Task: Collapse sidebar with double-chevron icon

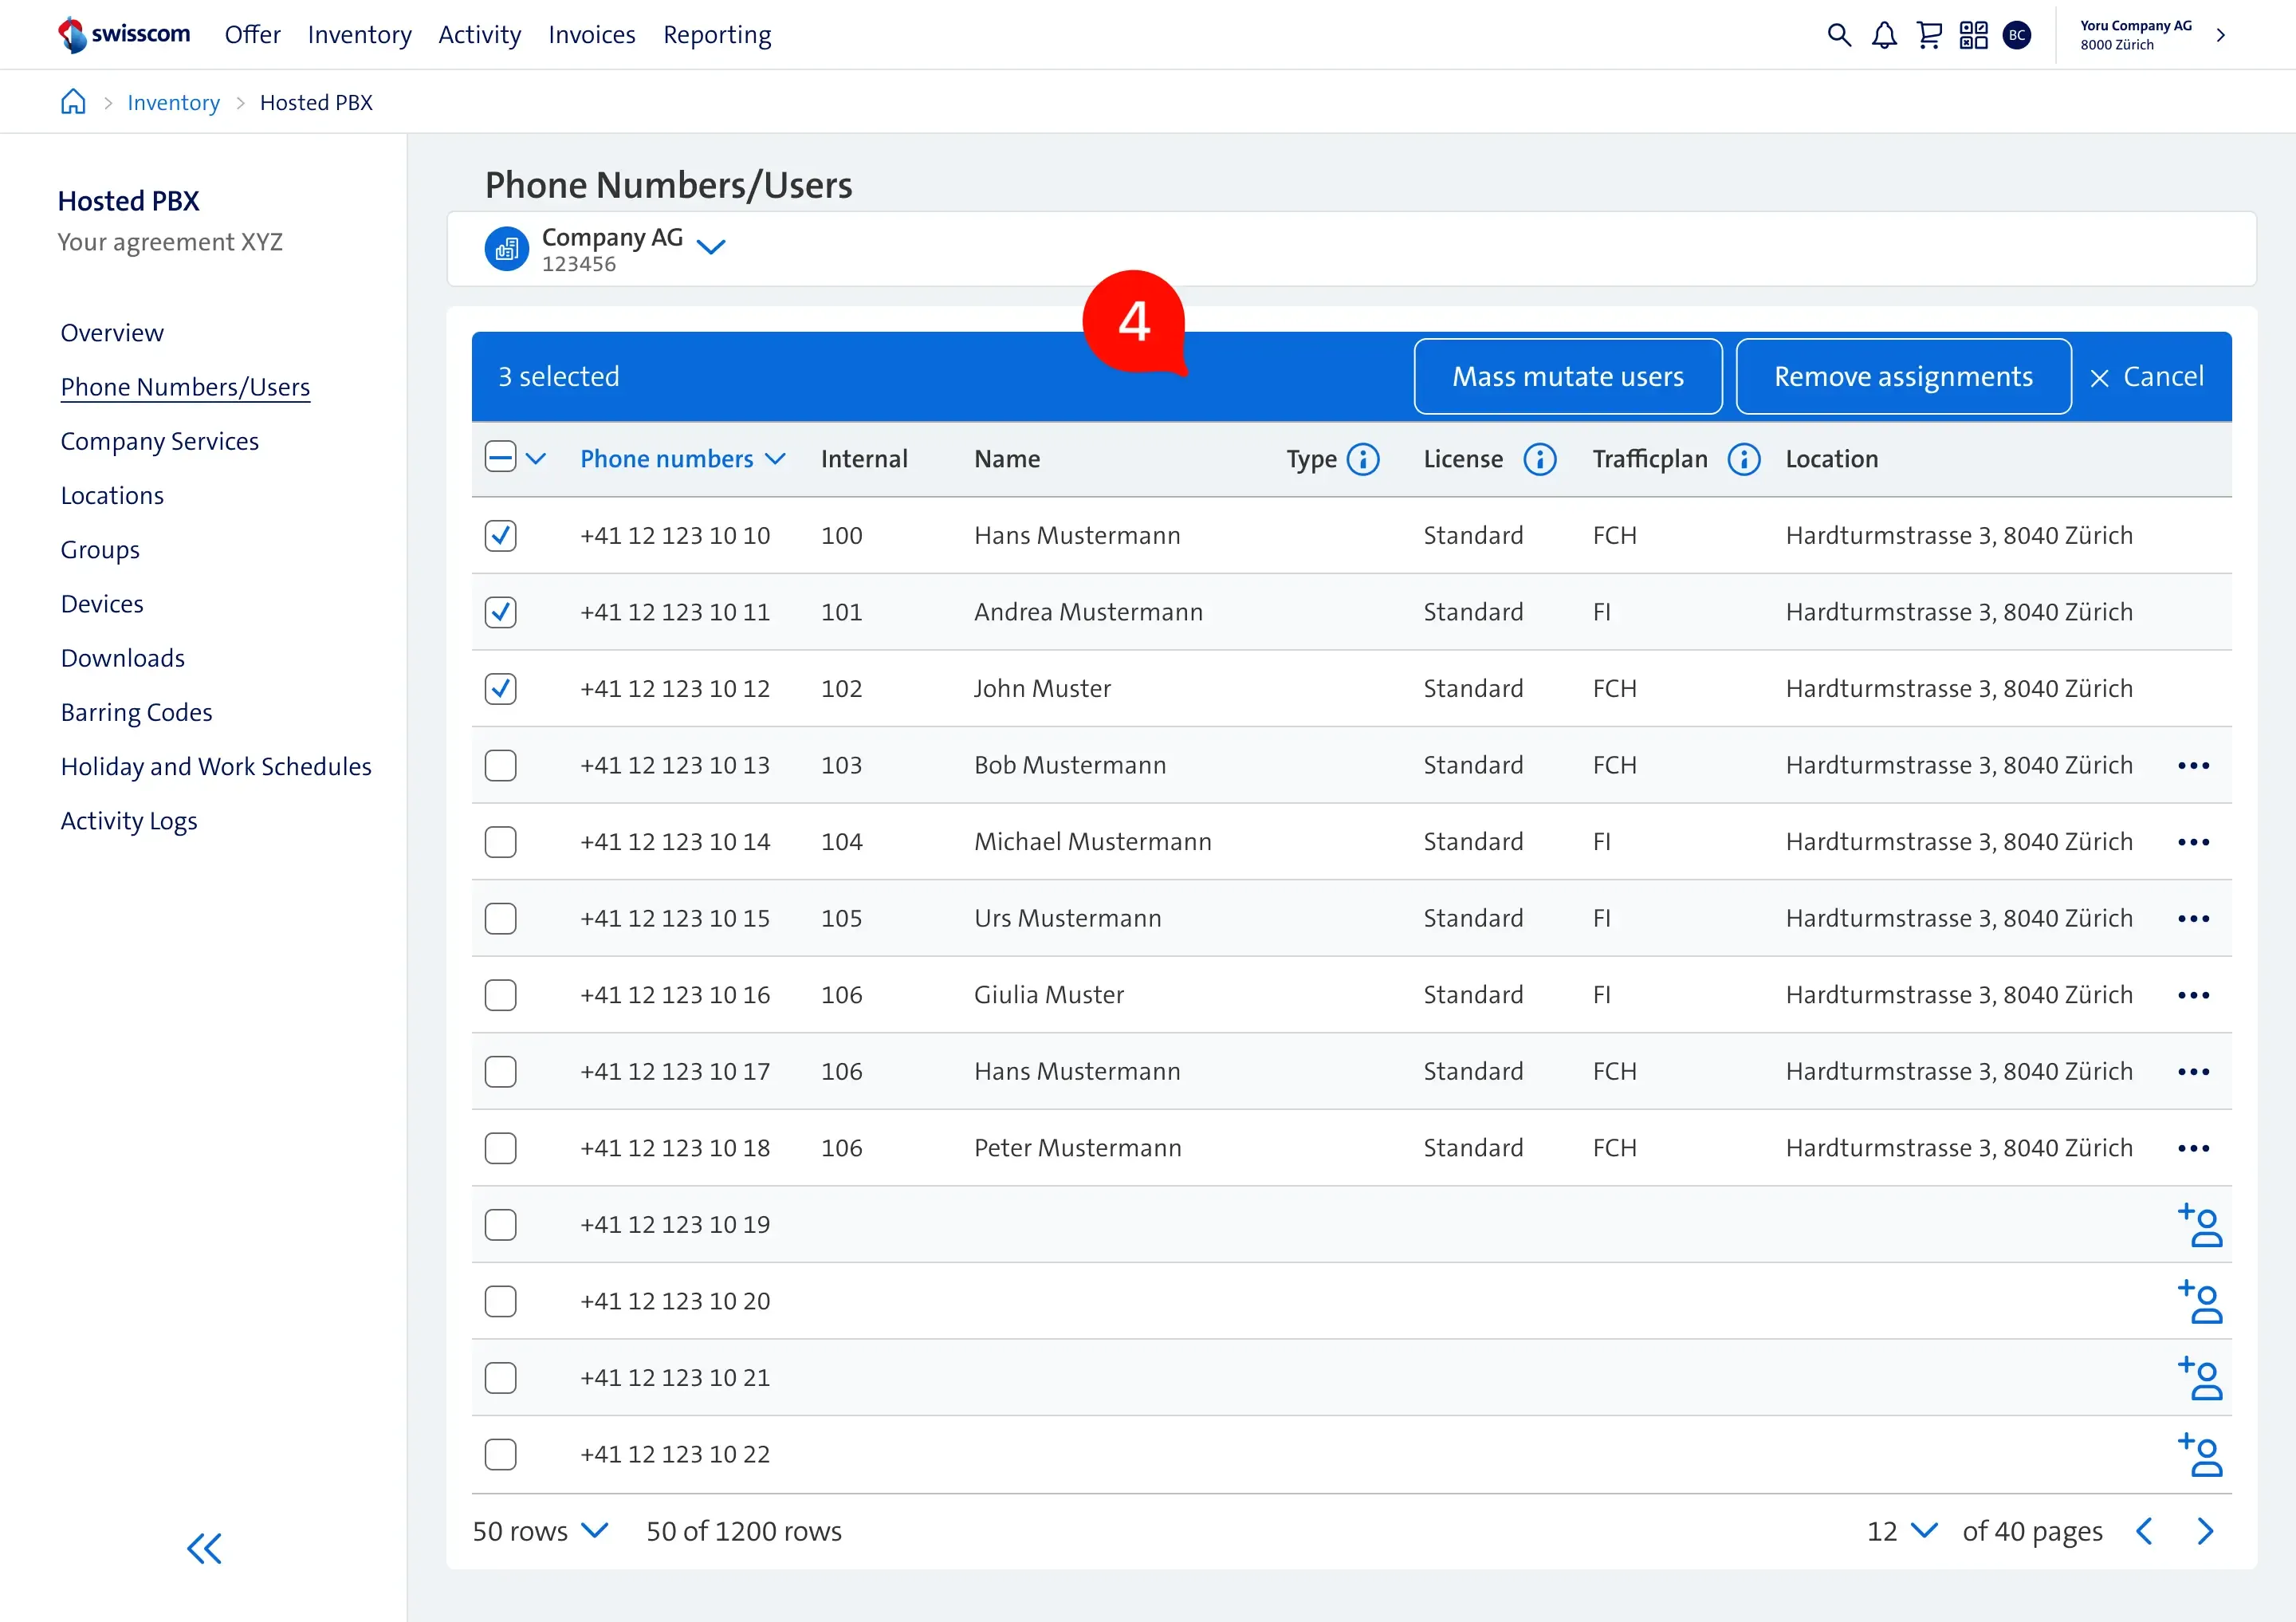Action: tap(204, 1548)
